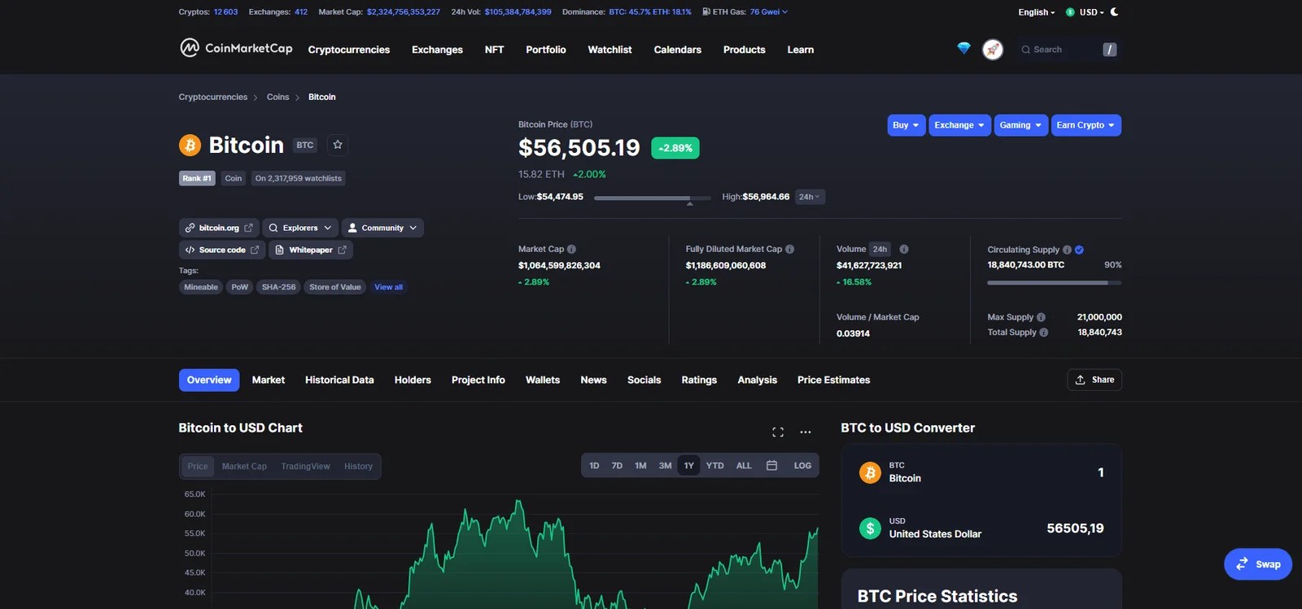This screenshot has width=1302, height=609.
Task: Open the Gaming dropdown
Action: tap(1020, 125)
